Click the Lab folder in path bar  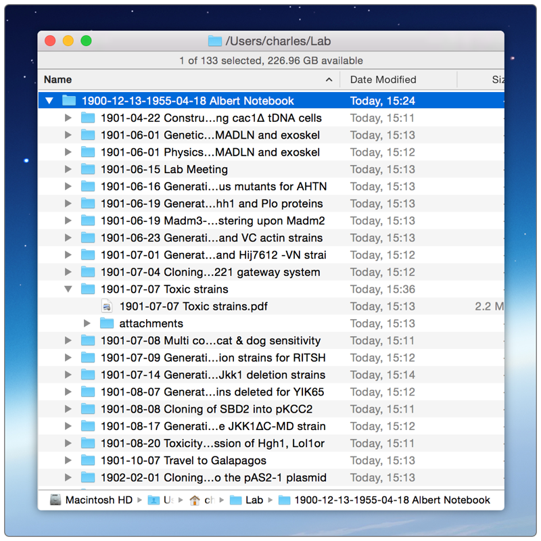tap(246, 500)
